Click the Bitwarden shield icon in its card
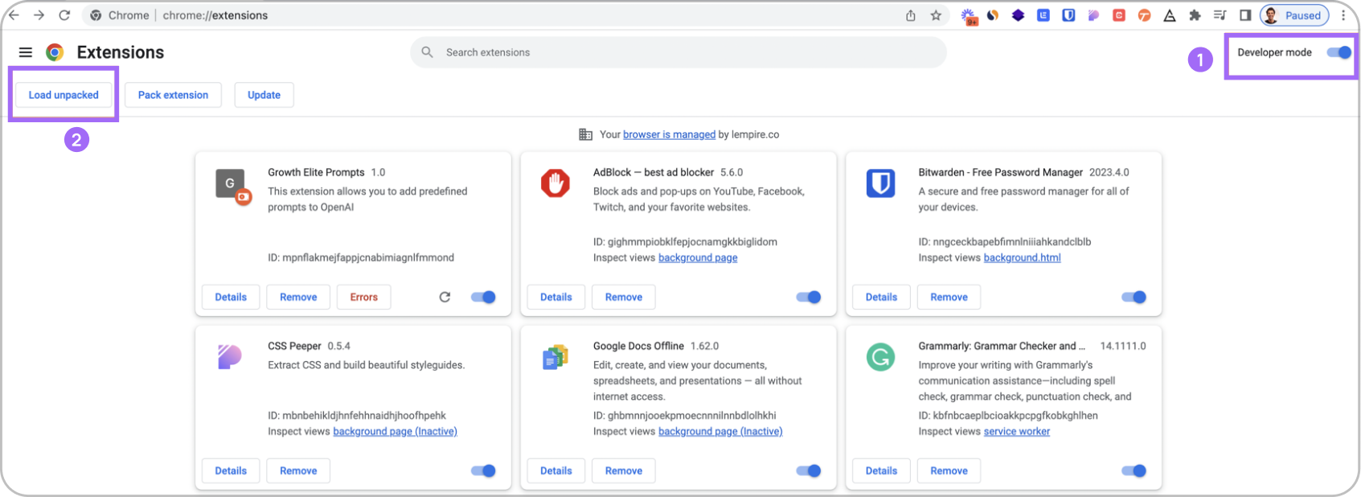 pos(880,183)
